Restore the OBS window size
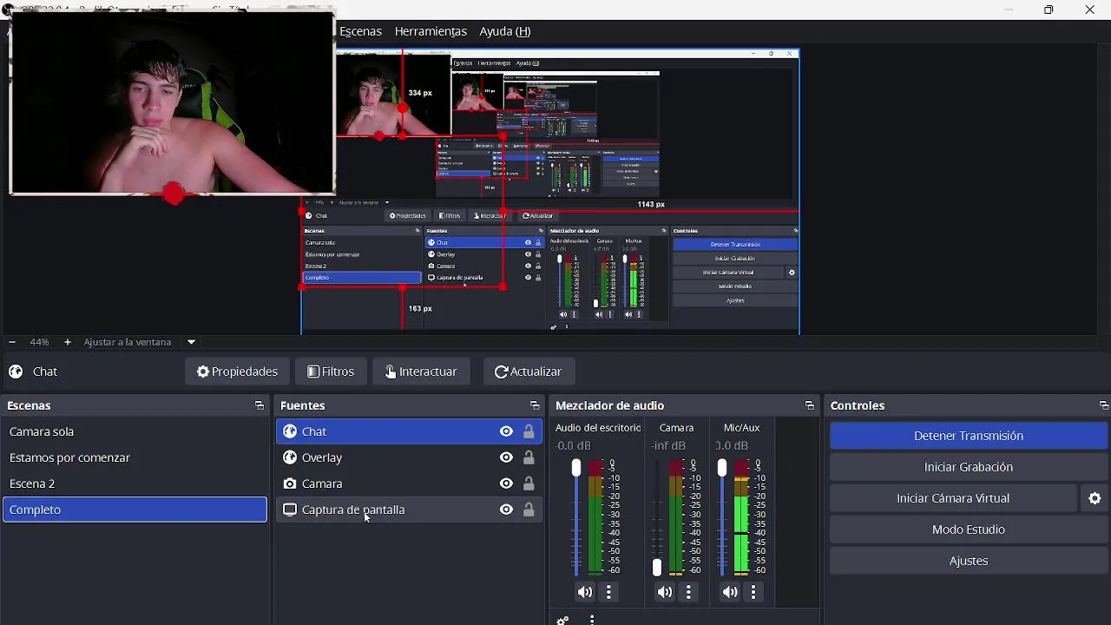 point(1049,10)
